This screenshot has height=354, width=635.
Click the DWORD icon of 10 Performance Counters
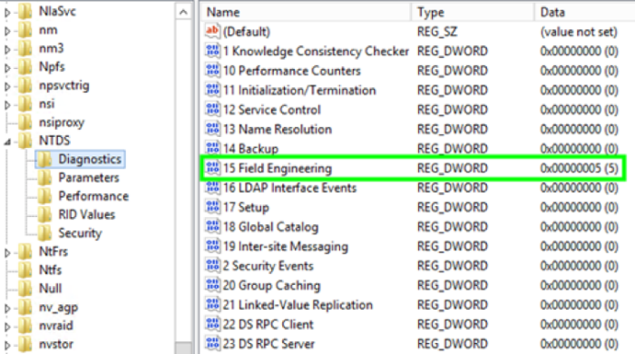pyautogui.click(x=212, y=70)
